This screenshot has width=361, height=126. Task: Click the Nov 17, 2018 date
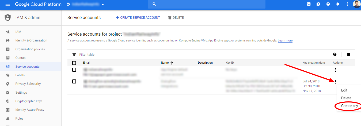coord(311,91)
